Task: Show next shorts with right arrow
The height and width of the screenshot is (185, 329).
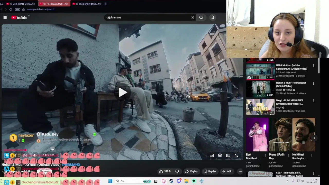Action: click(x=314, y=138)
